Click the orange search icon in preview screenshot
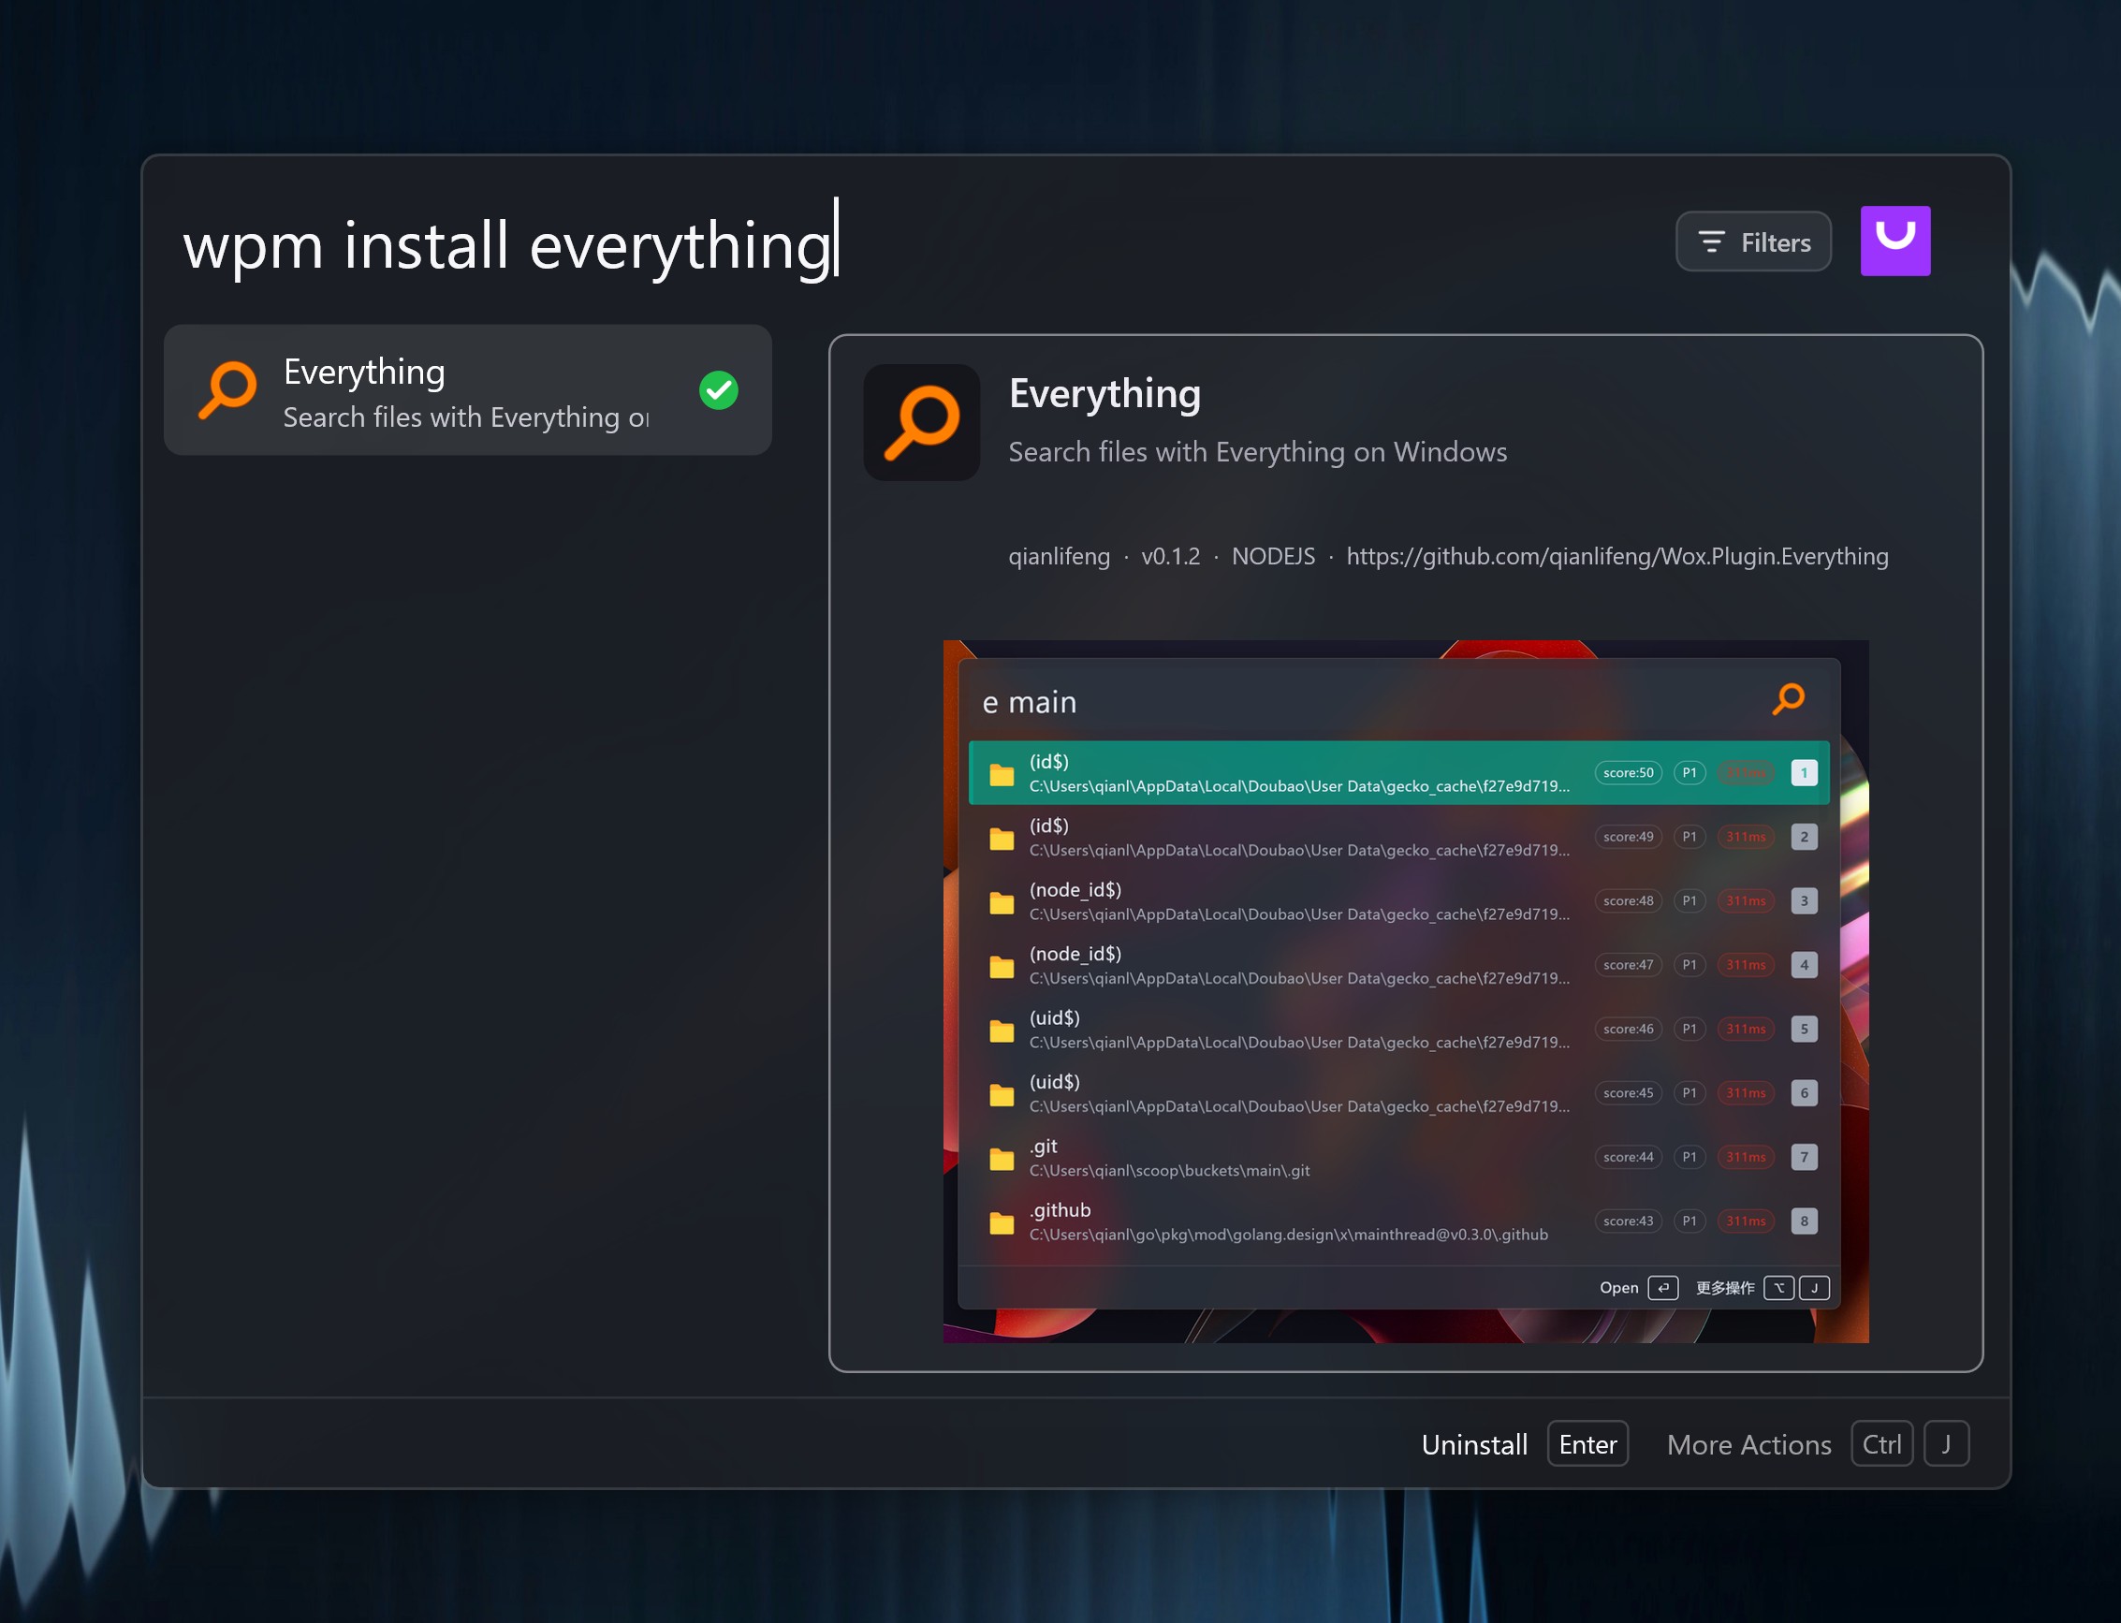The height and width of the screenshot is (1623, 2121). [x=1788, y=698]
